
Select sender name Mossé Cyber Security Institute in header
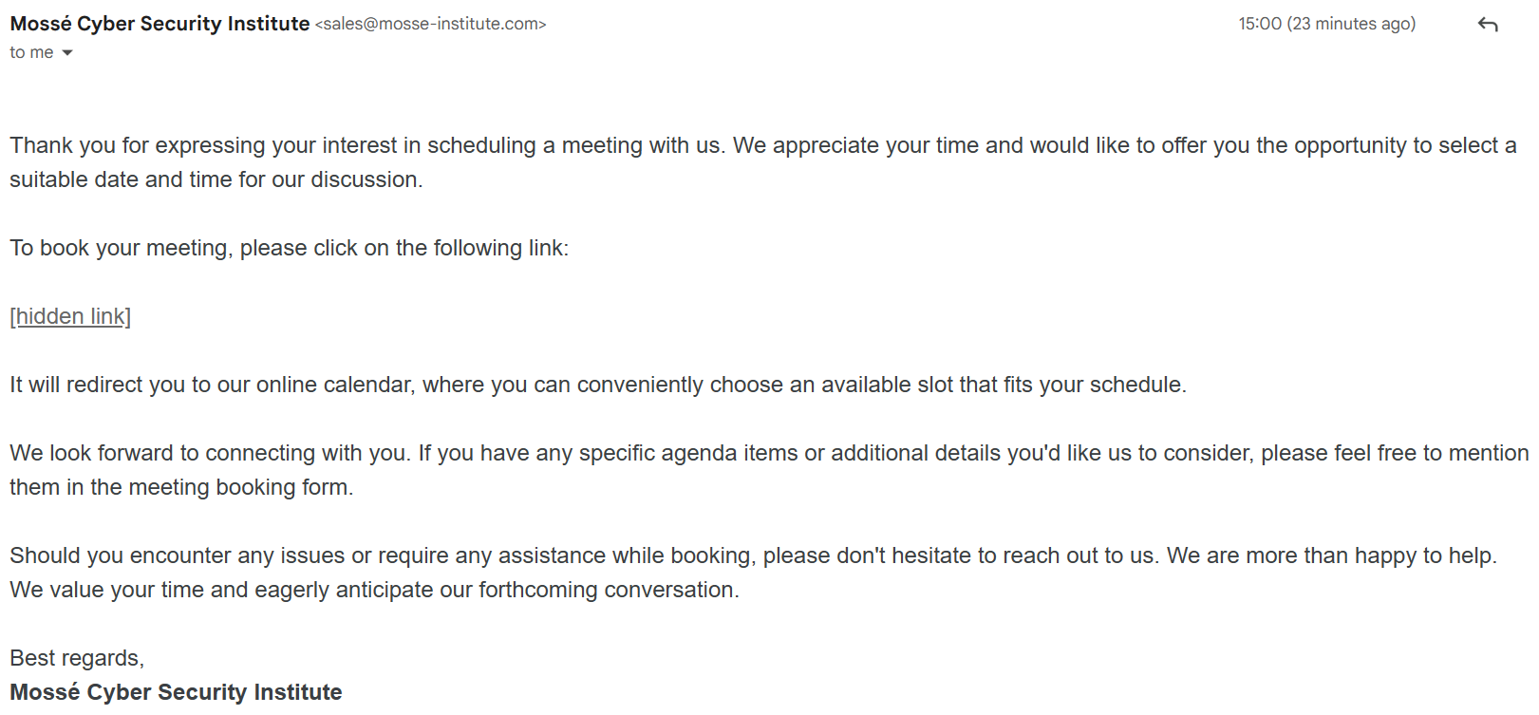click(160, 24)
